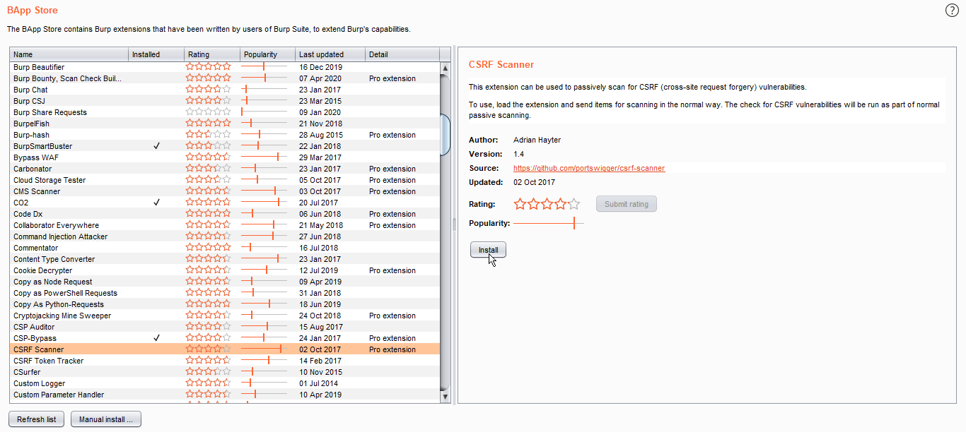Click the version value 1.4
Image resolution: width=966 pixels, height=432 pixels.
click(518, 154)
